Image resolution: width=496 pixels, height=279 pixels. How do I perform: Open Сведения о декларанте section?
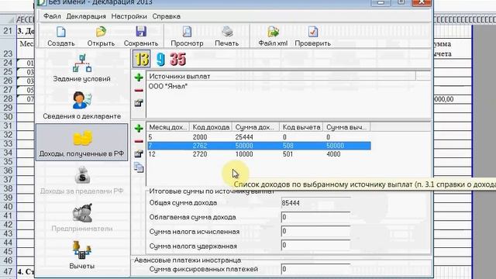click(82, 105)
